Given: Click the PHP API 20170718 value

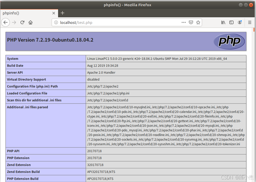Looking at the screenshot, I should pyautogui.click(x=94, y=151).
